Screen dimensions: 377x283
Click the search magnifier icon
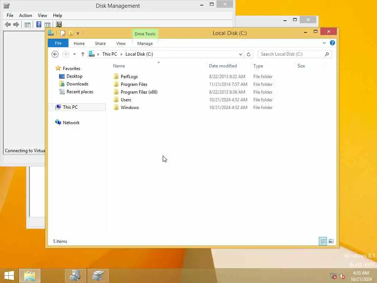327,54
